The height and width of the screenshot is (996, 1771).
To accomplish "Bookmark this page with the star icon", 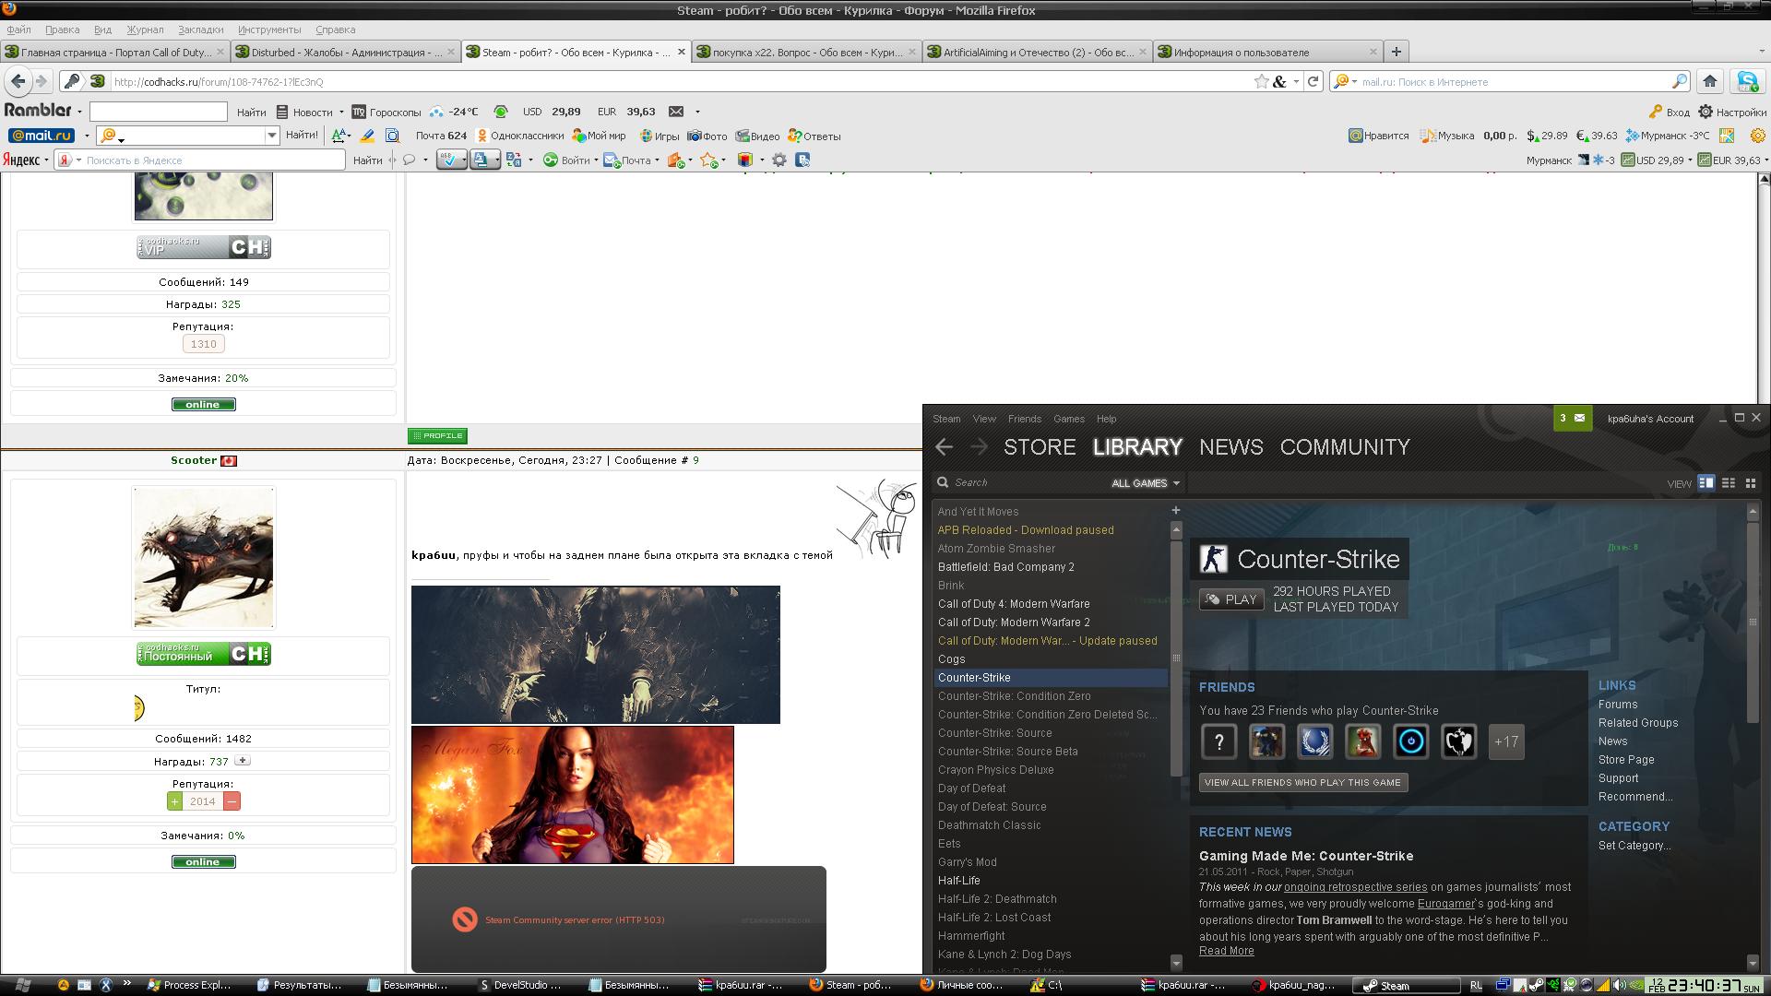I will point(1261,81).
